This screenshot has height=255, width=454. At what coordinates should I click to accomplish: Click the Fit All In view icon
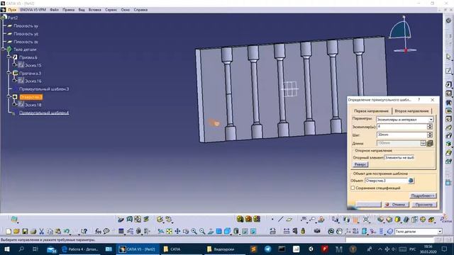pyautogui.click(x=169, y=232)
